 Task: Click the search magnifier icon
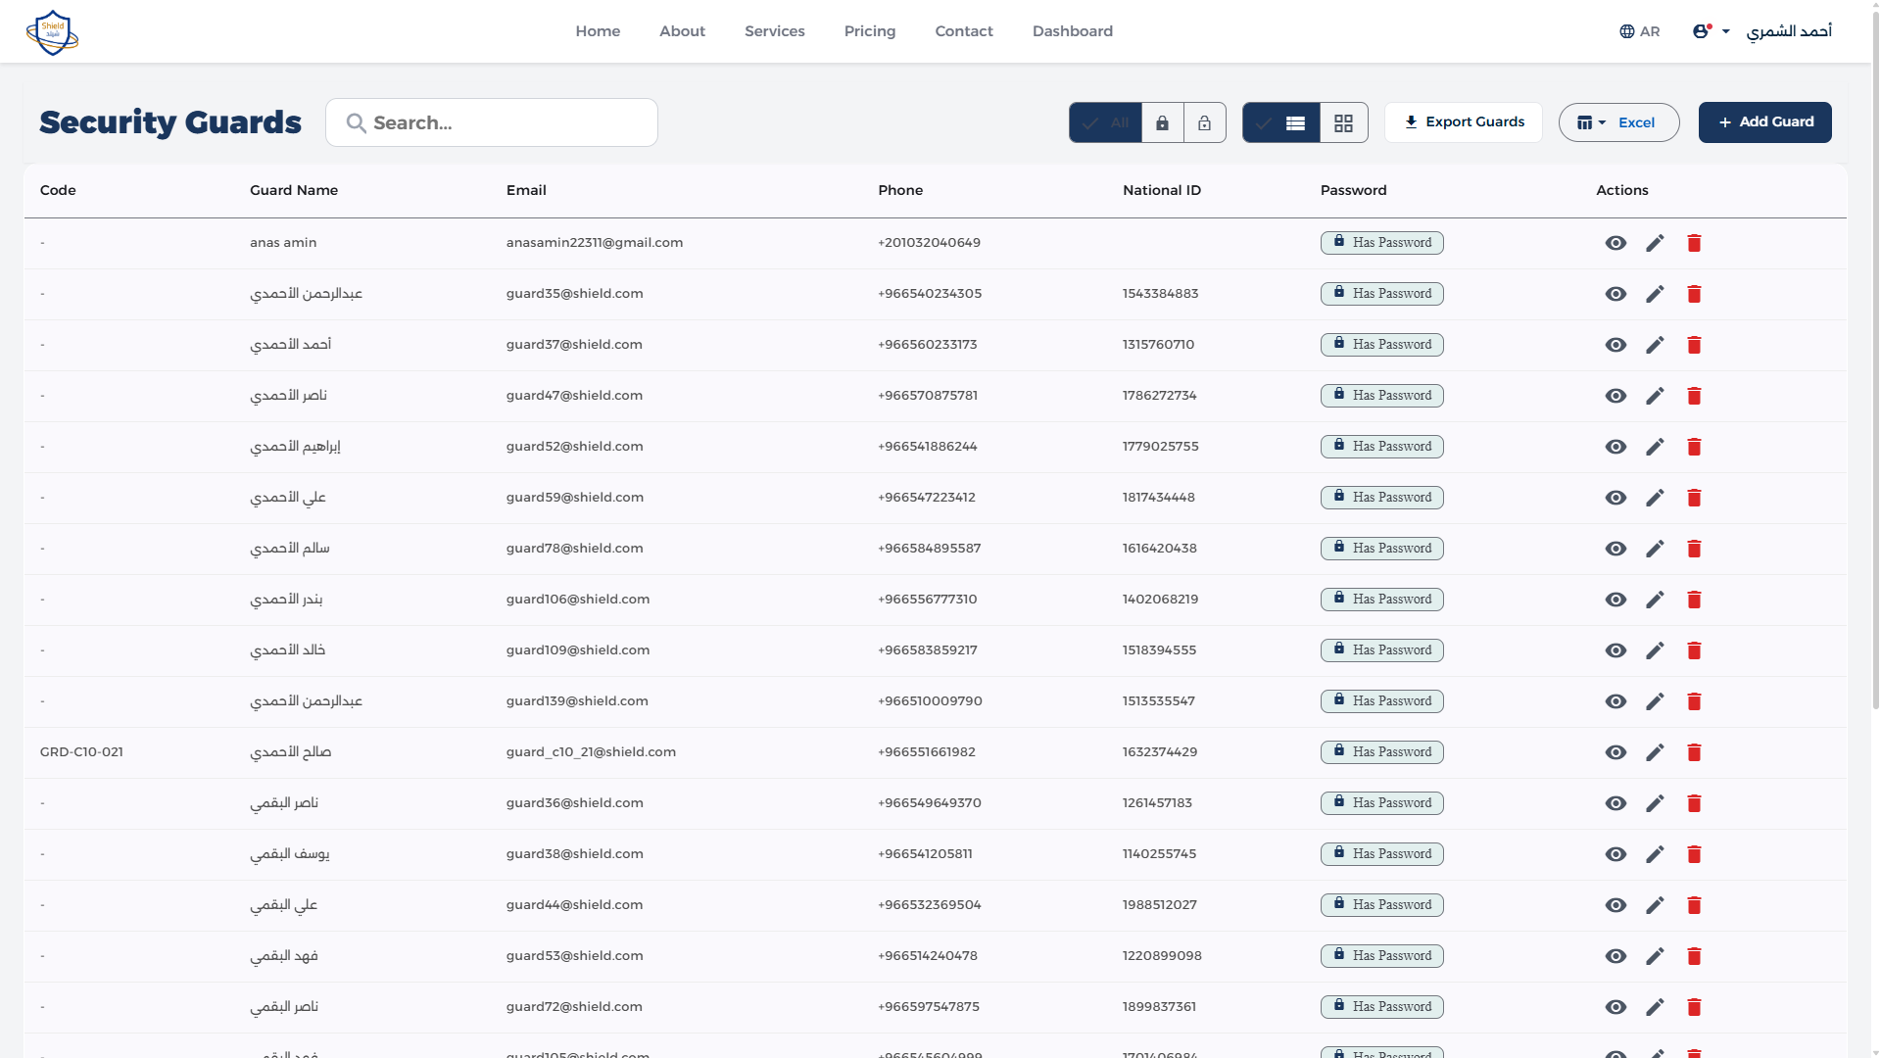[356, 122]
